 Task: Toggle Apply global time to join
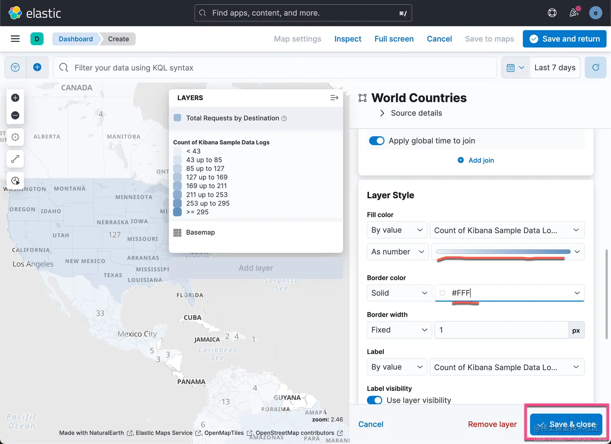[377, 141]
